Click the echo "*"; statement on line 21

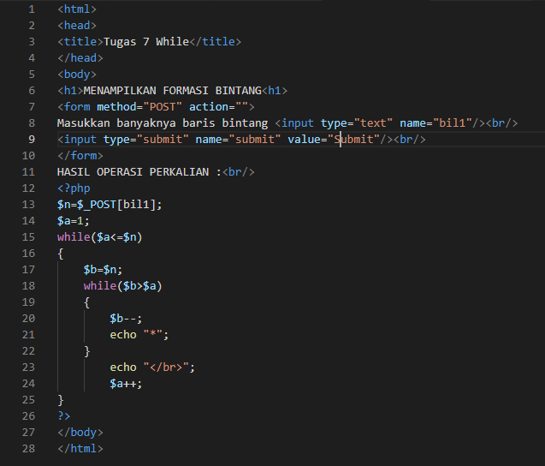click(139, 335)
